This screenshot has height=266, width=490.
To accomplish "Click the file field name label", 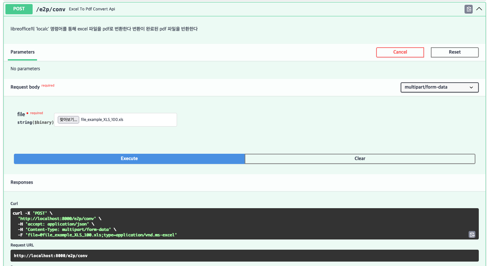I will click(21, 114).
